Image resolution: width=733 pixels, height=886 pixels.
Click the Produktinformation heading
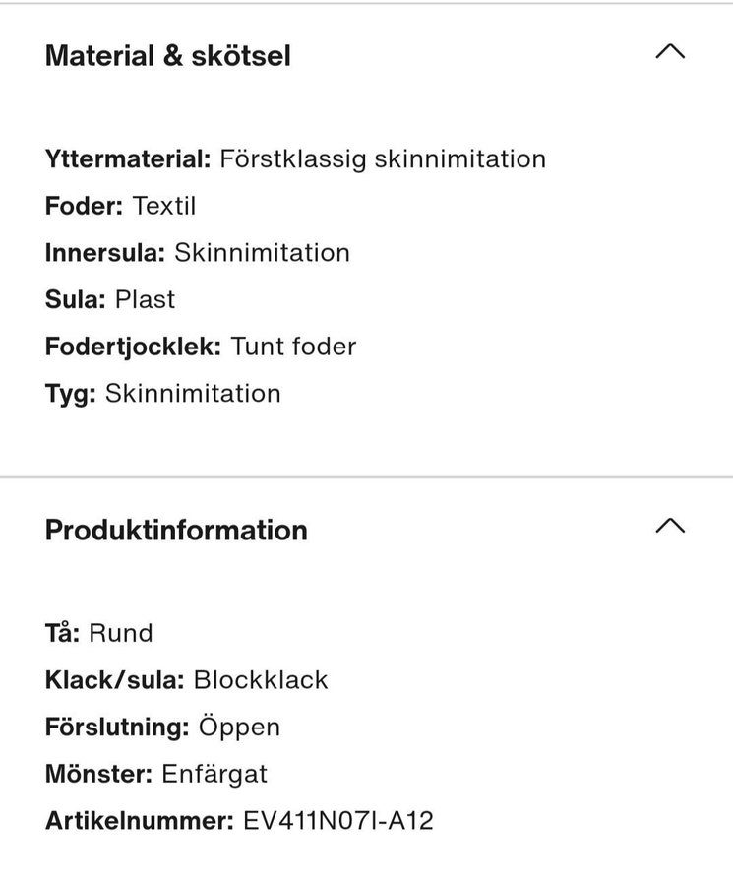[176, 530]
